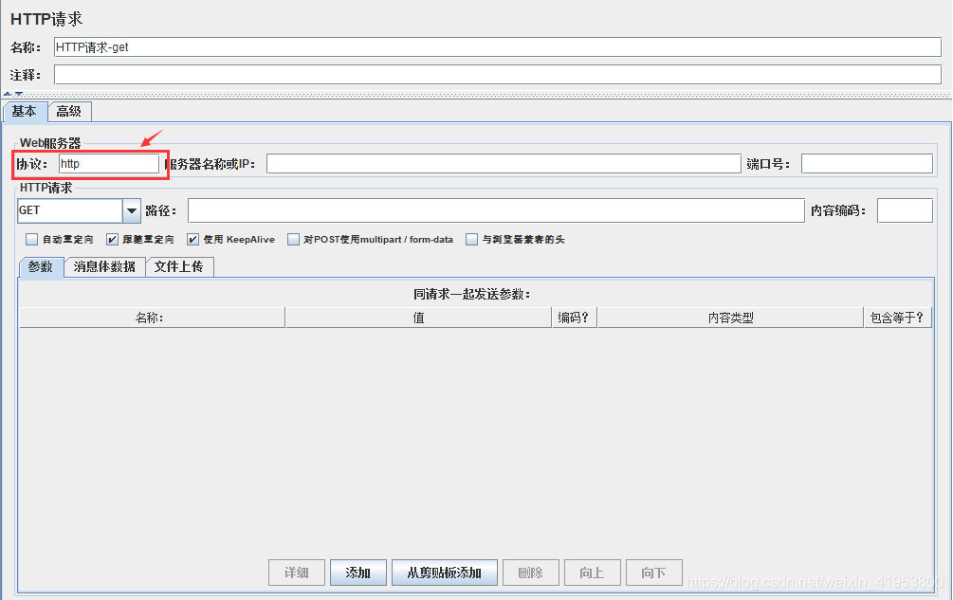
Task: Click the 包含等于? column header
Action: [898, 318]
